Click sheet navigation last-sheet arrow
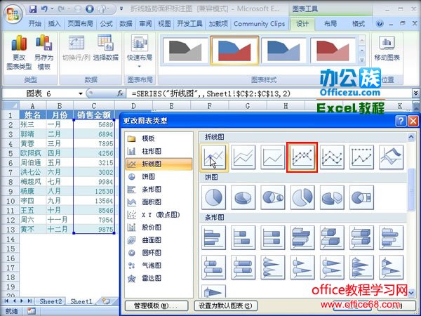The width and height of the screenshot is (421, 316). [x=29, y=301]
